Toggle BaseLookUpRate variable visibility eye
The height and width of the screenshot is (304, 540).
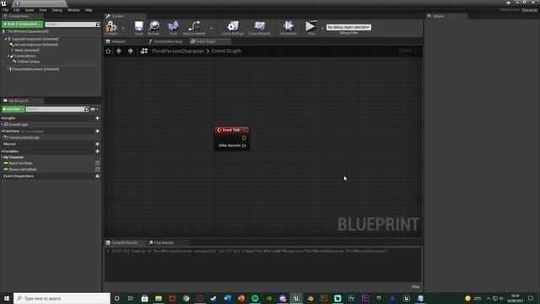point(98,169)
